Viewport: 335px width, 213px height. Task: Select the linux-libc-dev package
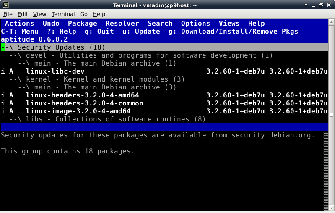55,71
